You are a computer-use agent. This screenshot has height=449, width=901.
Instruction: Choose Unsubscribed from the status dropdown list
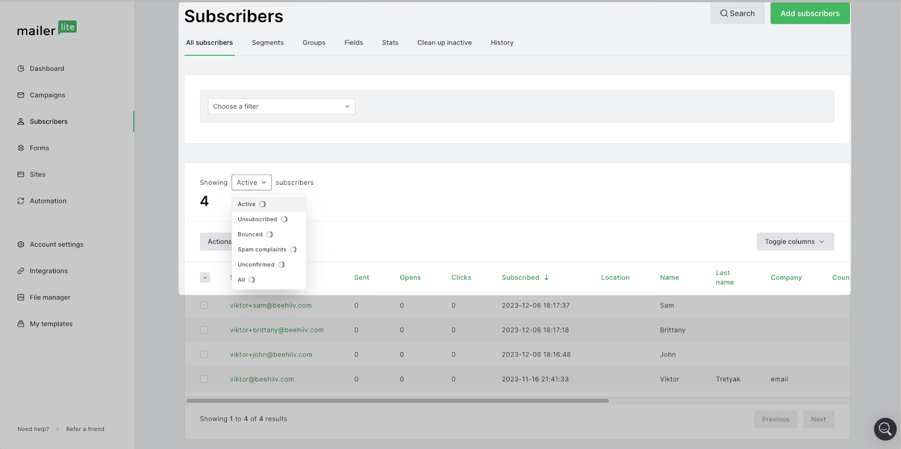click(x=257, y=219)
